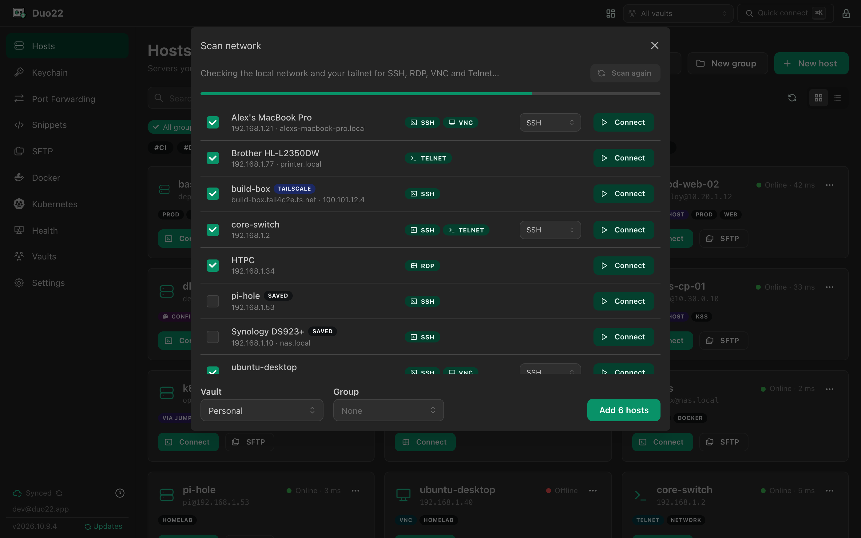
Task: Check the pi-hole checkbox
Action: click(213, 301)
